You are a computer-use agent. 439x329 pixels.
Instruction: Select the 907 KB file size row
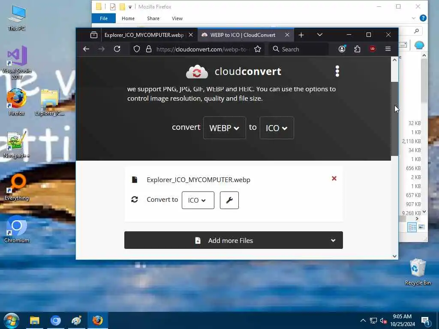click(x=413, y=204)
